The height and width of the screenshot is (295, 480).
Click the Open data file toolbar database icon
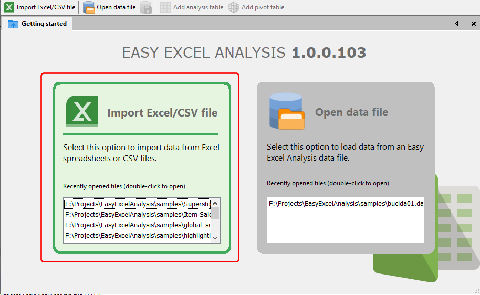pyautogui.click(x=89, y=7)
